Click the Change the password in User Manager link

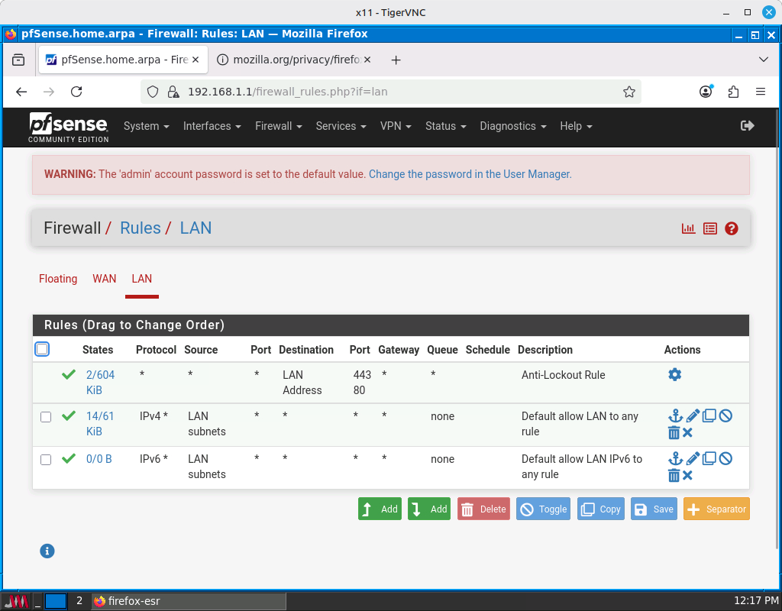click(469, 174)
